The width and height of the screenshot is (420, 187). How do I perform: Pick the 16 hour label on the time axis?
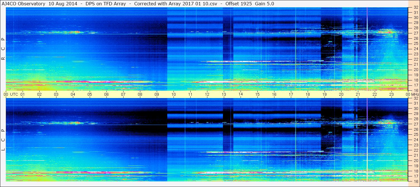click(x=274, y=94)
